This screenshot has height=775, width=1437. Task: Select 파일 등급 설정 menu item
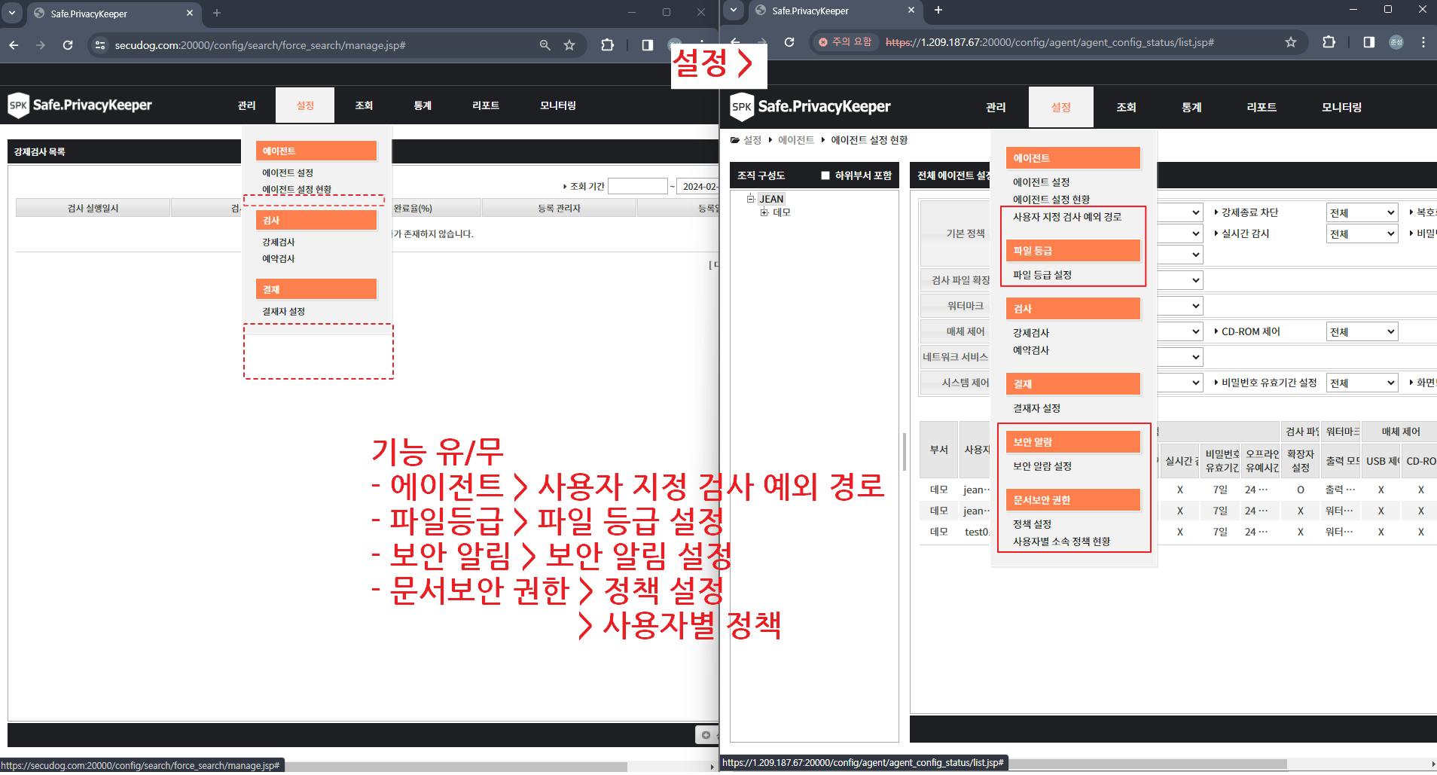(1042, 275)
